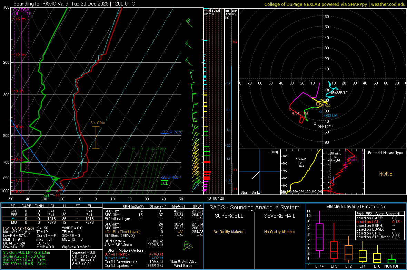407x270 pixels.
Task: Select the highlighted ML parcel row
Action: click(x=51, y=219)
